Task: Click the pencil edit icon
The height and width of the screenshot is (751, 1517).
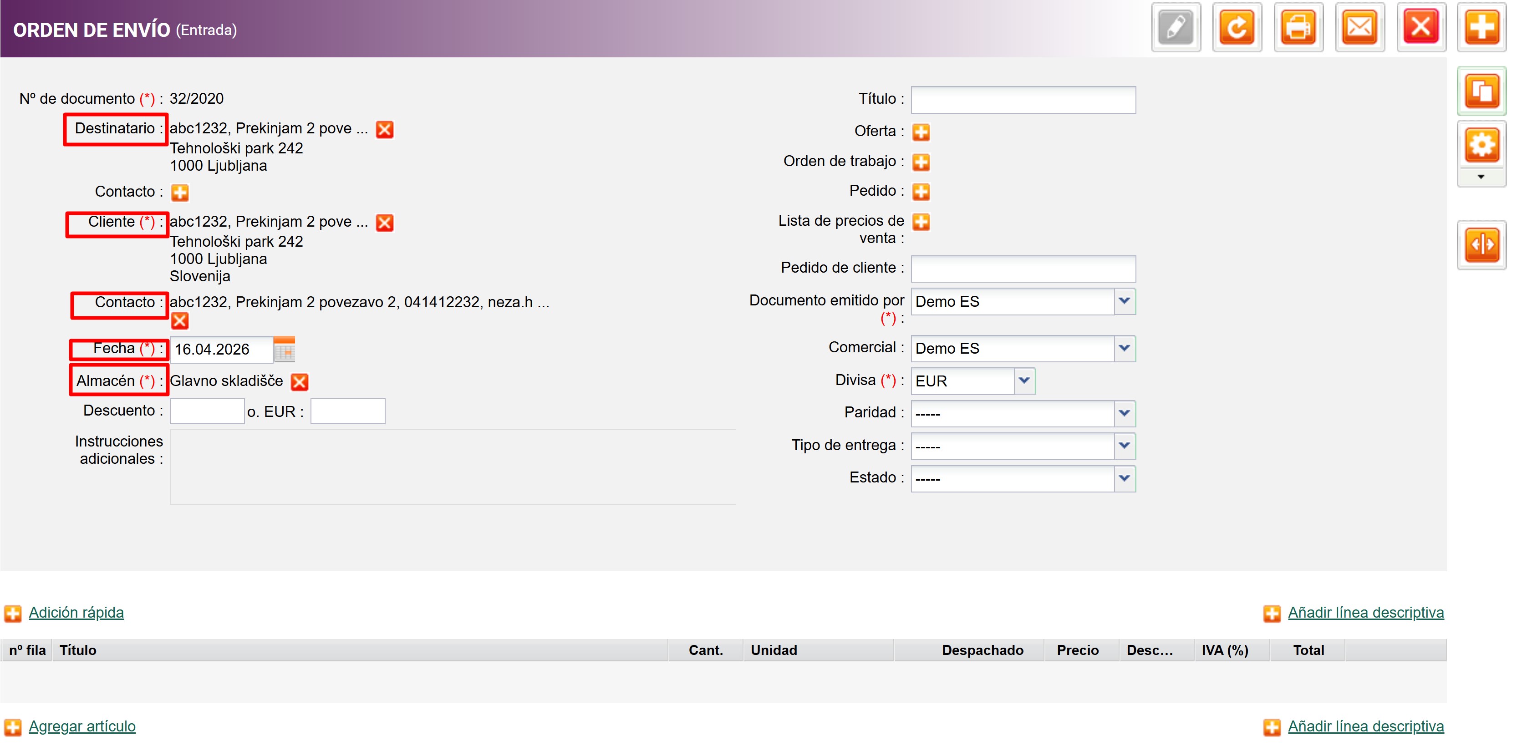Action: [x=1176, y=28]
